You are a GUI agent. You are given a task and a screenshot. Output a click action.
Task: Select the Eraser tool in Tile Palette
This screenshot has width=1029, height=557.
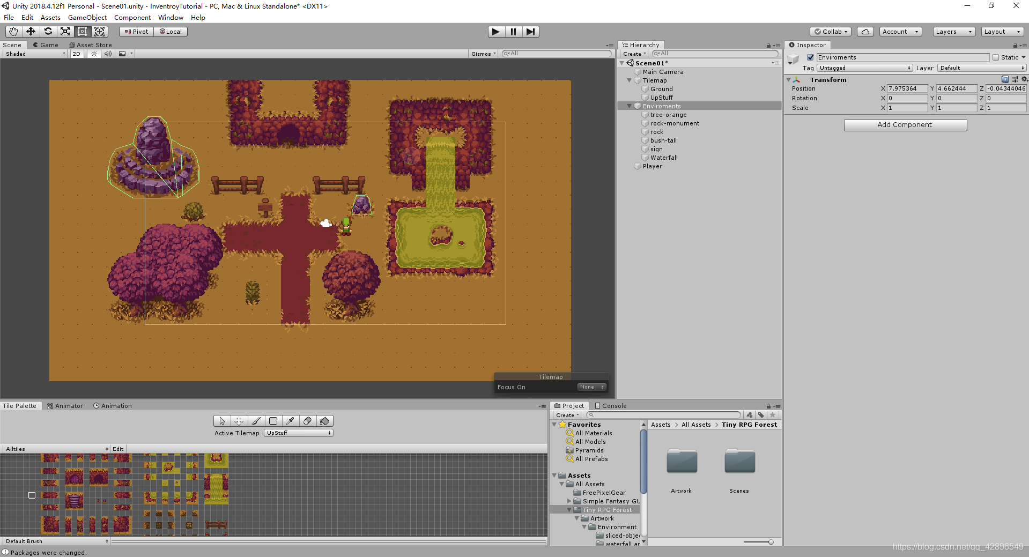pyautogui.click(x=307, y=421)
